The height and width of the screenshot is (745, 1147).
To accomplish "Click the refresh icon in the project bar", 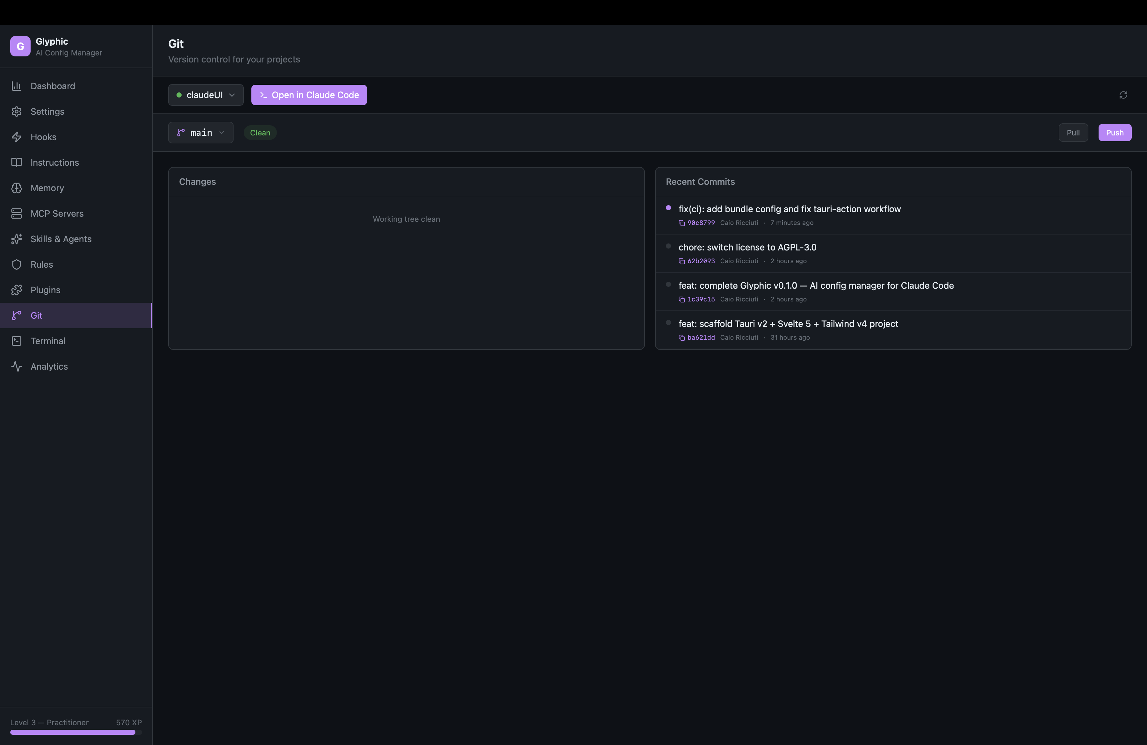I will tap(1123, 95).
